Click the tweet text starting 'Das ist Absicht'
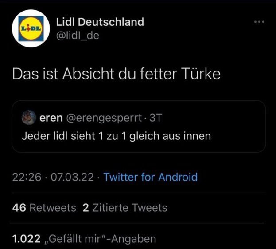This screenshot has height=249, width=276. (x=116, y=74)
